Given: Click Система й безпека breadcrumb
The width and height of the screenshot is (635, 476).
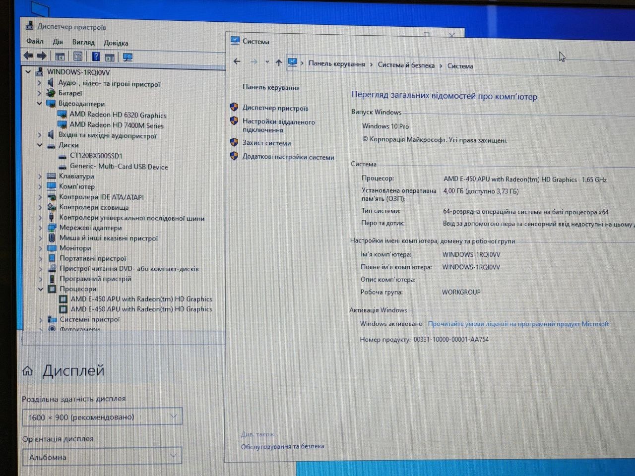Looking at the screenshot, I should pyautogui.click(x=406, y=65).
